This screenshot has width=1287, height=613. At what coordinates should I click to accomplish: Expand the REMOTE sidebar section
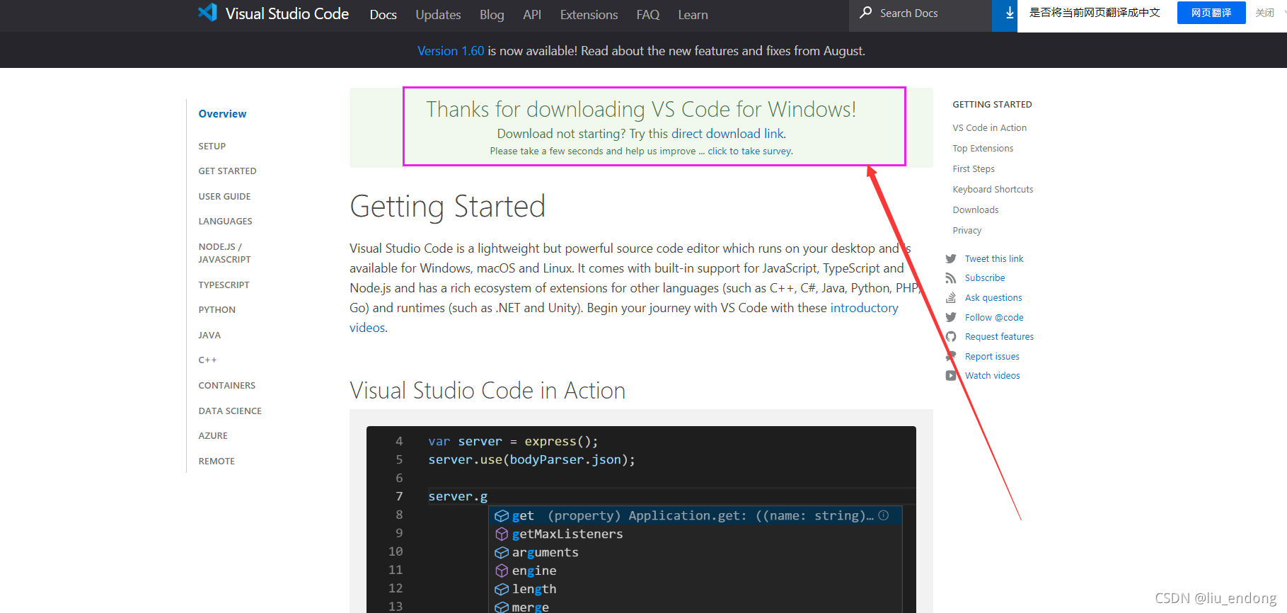217,462
